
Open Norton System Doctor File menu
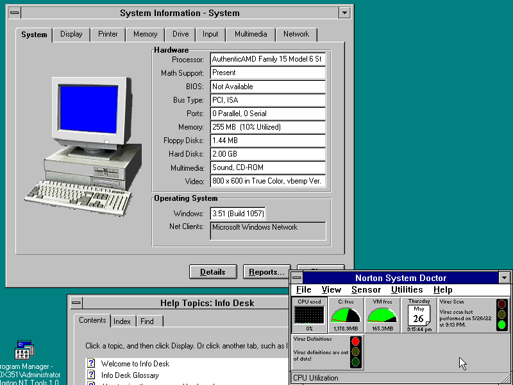coord(303,290)
